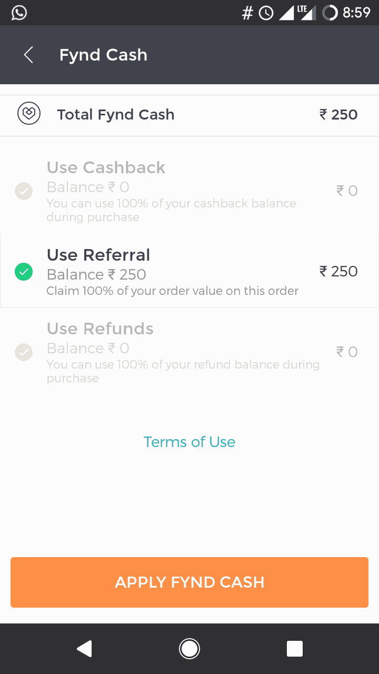Tap the back arrow in header
The image size is (379, 674).
pyautogui.click(x=28, y=55)
